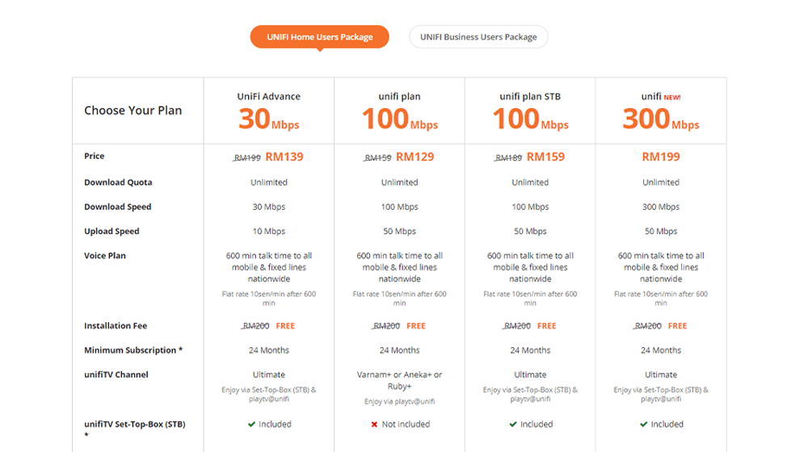The image size is (808, 452).
Task: Click the RM199 price for unifi 300Mbps
Action: 661,157
